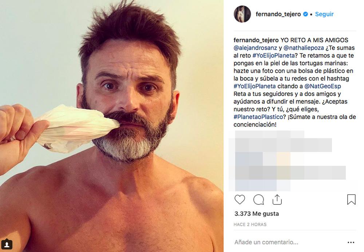The image size is (364, 252).
Task: Open fernando_tejero username in the header
Action: point(278,14)
